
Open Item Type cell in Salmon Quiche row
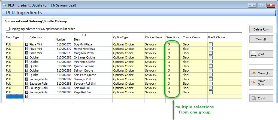click(14, 70)
